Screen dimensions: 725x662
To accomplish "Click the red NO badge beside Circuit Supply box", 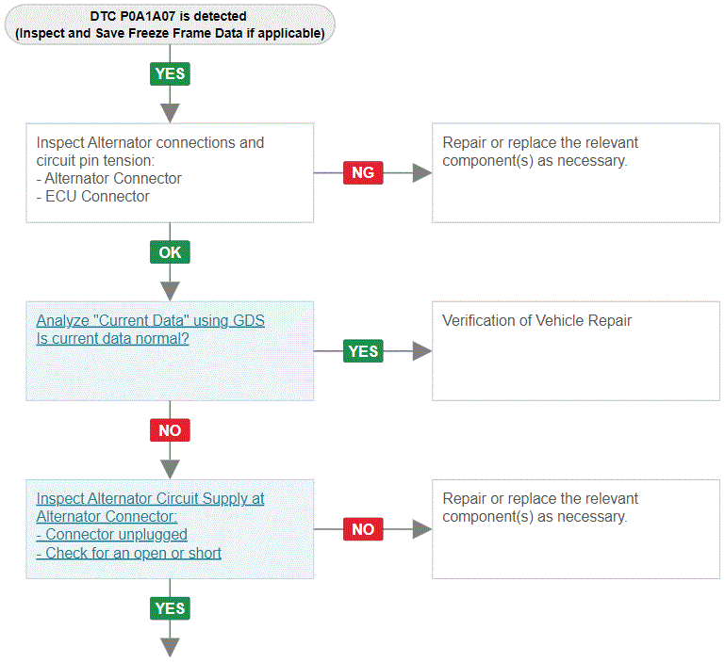I will (x=363, y=529).
